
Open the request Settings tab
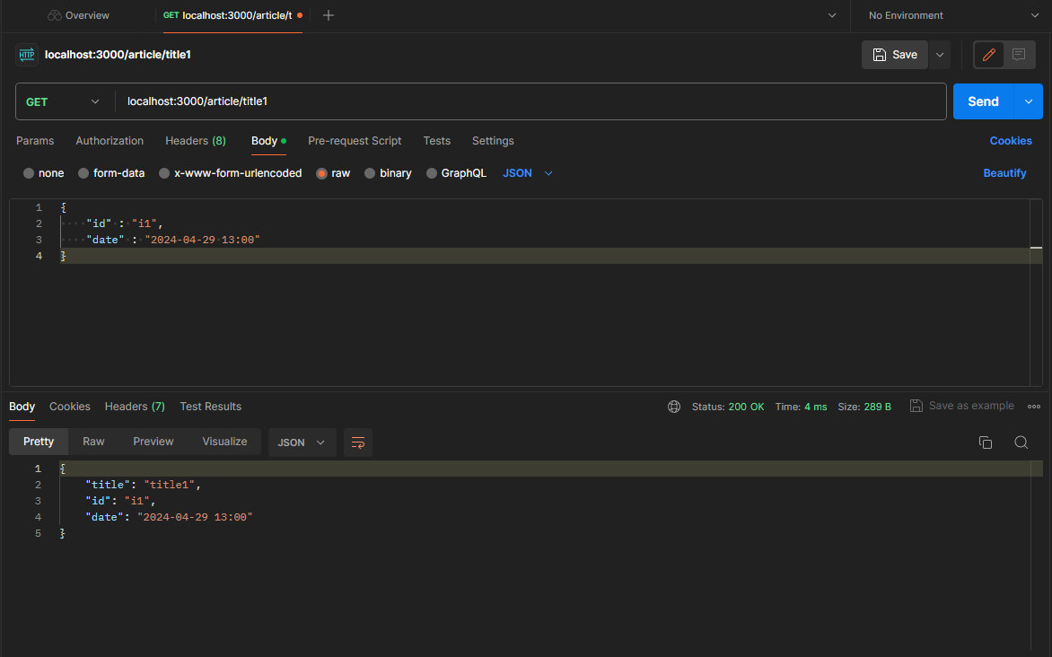click(493, 141)
